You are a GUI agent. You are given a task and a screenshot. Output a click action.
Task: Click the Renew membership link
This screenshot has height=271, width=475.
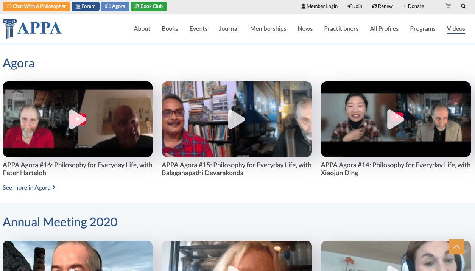click(x=383, y=6)
